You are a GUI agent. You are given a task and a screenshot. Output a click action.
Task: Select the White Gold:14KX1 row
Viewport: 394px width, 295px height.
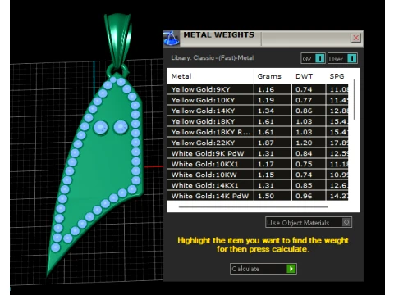(x=258, y=185)
